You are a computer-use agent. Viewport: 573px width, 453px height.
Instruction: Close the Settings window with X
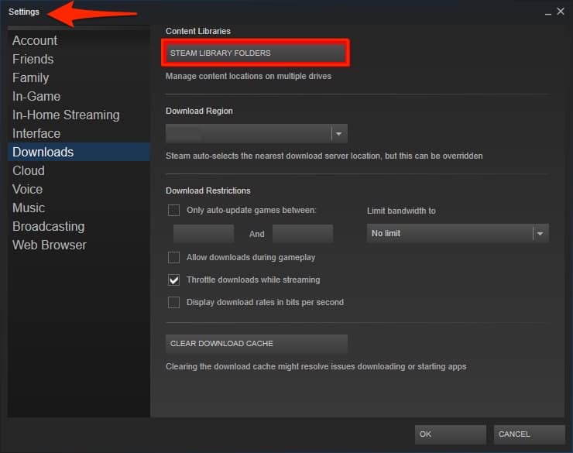[x=561, y=12]
